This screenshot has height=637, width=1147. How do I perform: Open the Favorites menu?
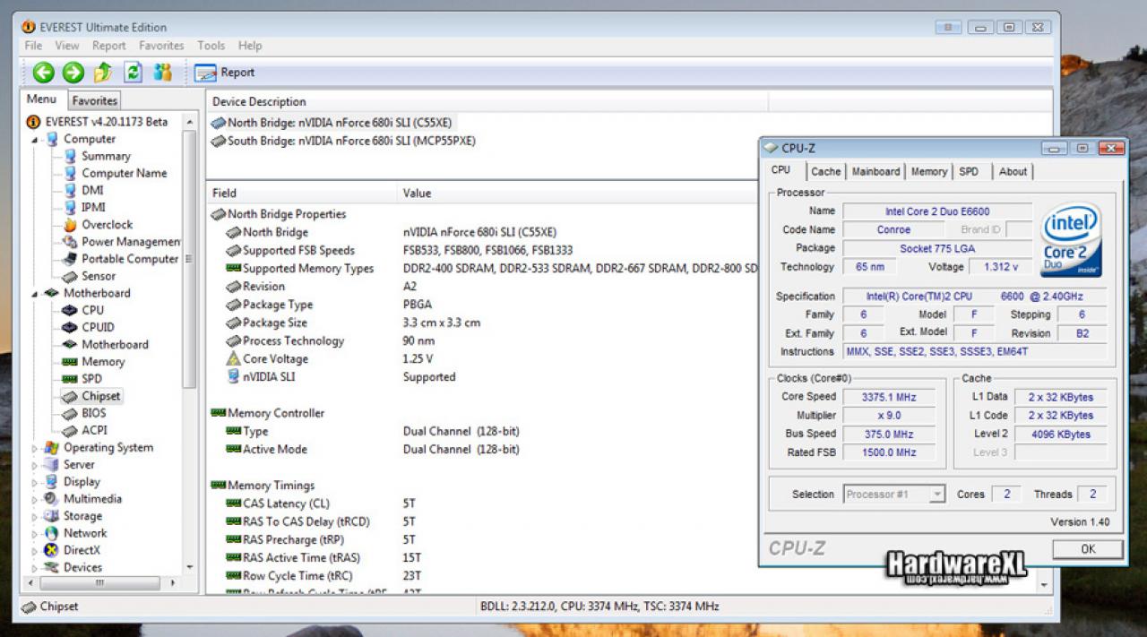point(161,46)
